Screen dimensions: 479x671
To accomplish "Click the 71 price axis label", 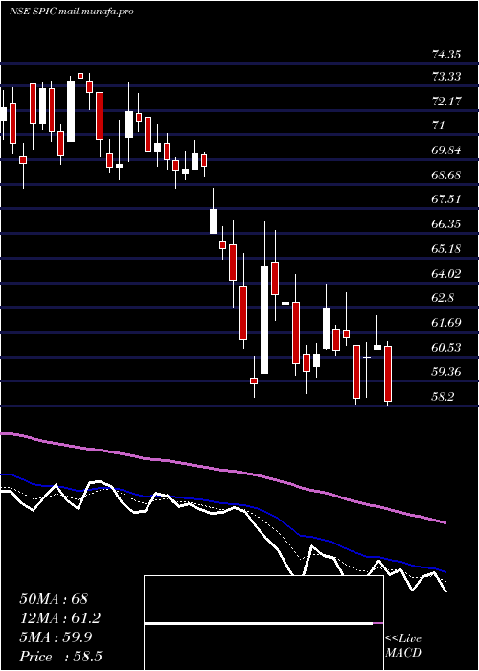I will coord(439,126).
